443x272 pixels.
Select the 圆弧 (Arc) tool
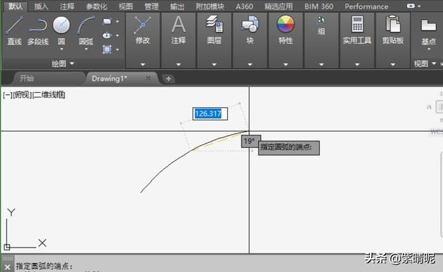[86, 30]
